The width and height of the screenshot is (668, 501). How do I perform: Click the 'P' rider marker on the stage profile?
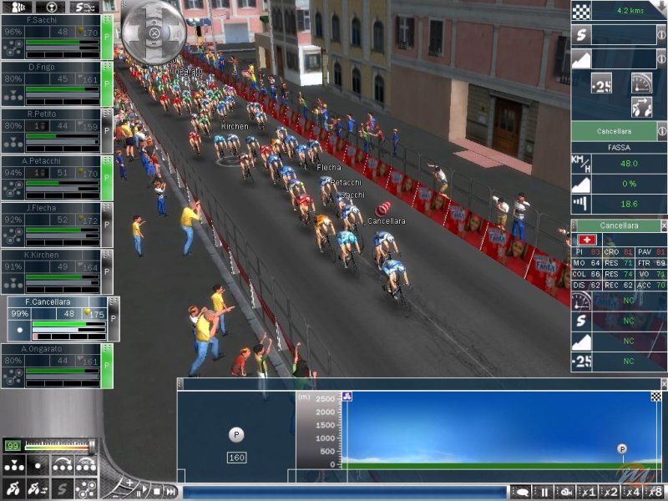(x=620, y=448)
